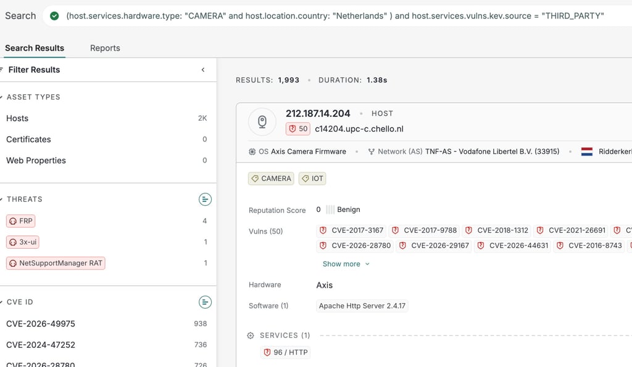Click the CAMERA tag label
This screenshot has width=632, height=367.
tap(271, 179)
